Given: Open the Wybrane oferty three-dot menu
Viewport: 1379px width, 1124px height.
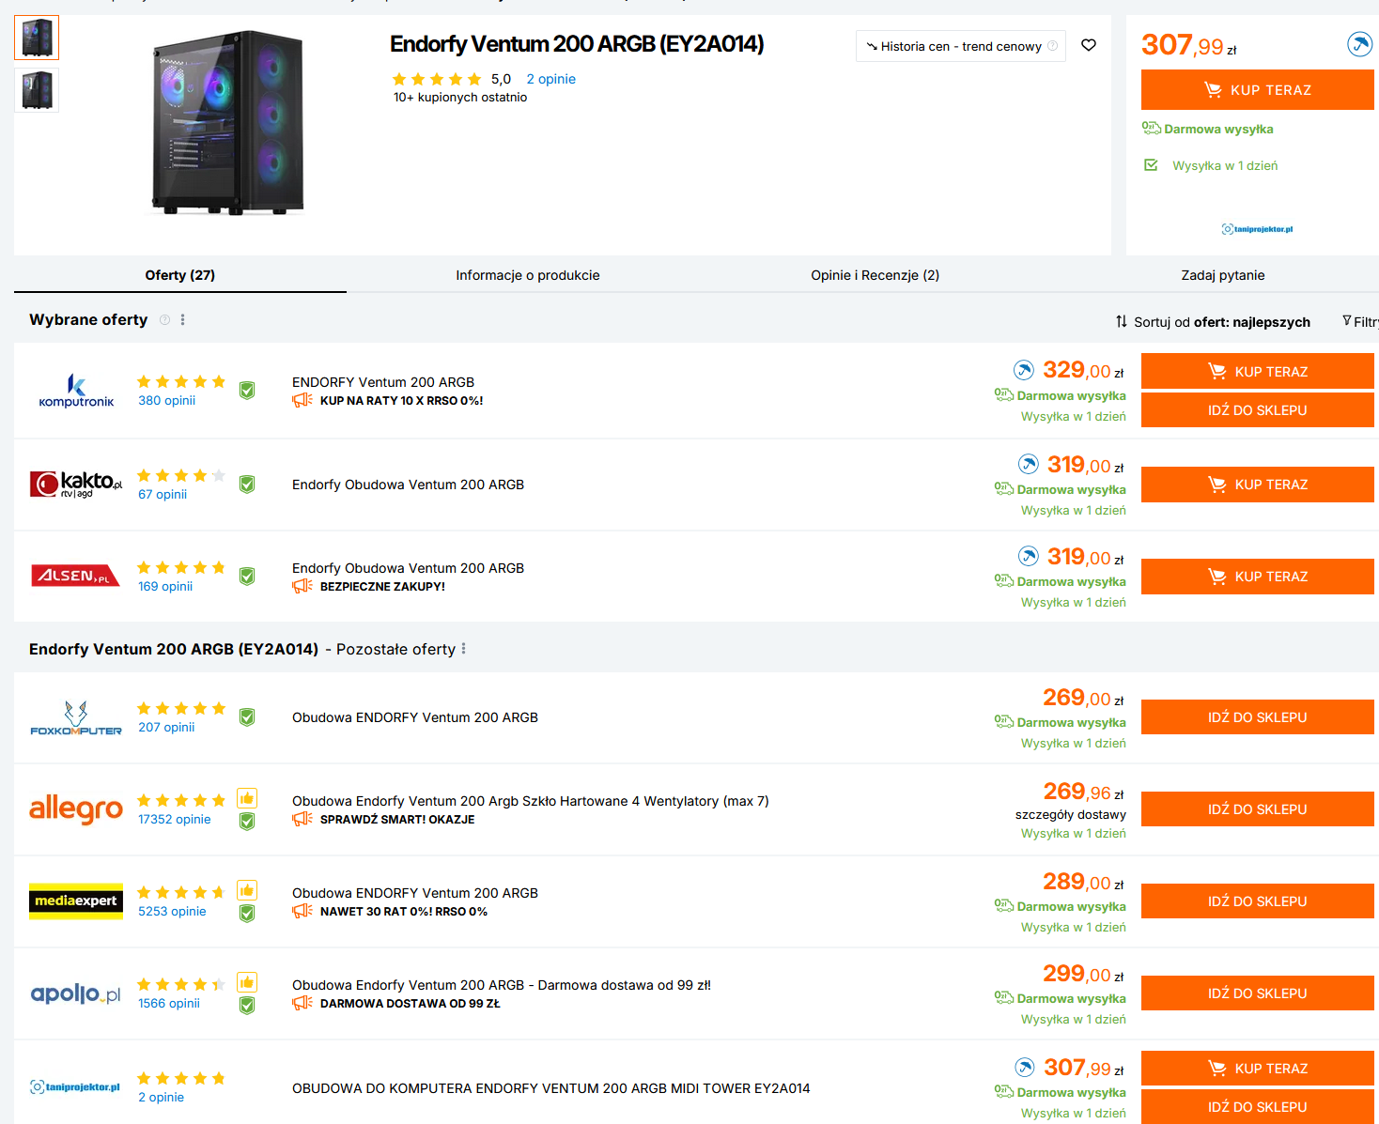Looking at the screenshot, I should tap(182, 320).
